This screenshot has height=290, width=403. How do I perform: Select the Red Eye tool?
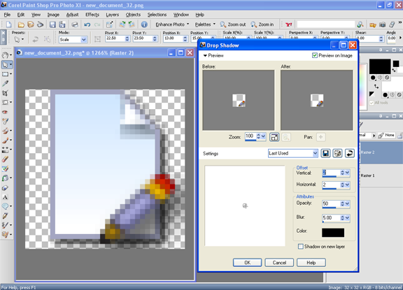point(5,112)
